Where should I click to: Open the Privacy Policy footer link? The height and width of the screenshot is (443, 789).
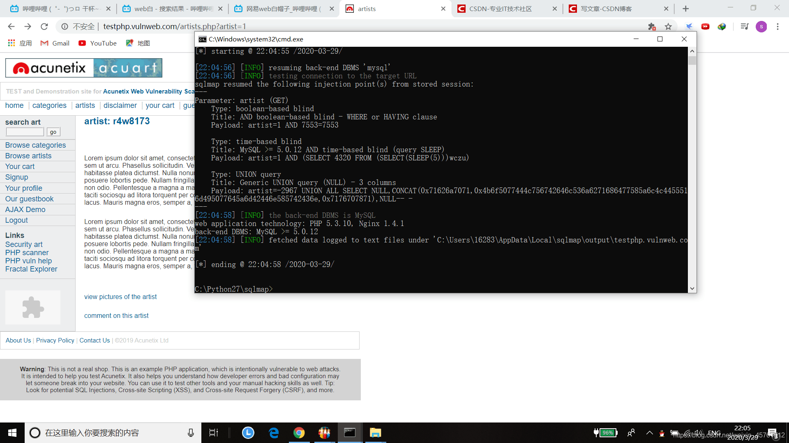pos(55,340)
